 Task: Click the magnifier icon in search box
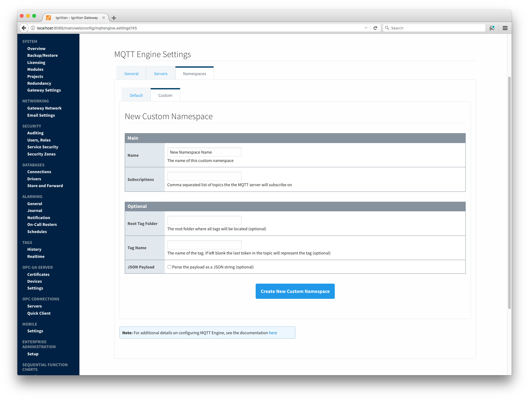[x=387, y=28]
